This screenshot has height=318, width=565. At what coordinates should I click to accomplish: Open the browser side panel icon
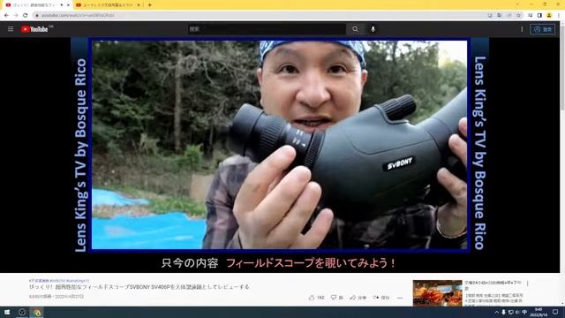coord(539,15)
